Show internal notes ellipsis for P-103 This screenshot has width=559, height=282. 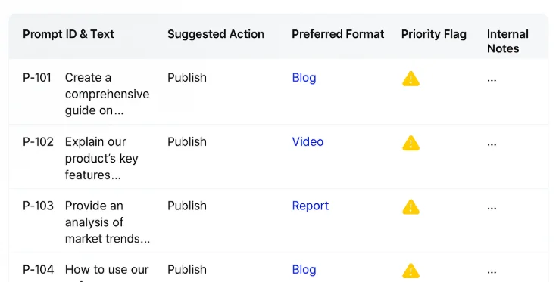[x=492, y=209]
